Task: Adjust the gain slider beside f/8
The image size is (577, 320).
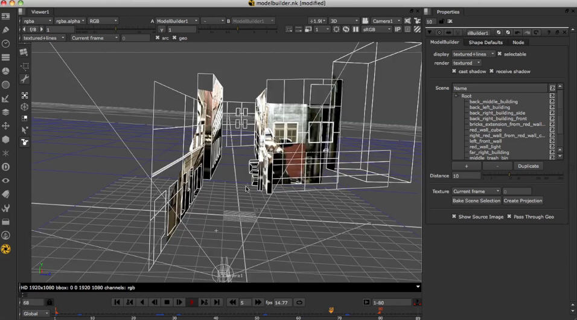Action: click(x=116, y=29)
